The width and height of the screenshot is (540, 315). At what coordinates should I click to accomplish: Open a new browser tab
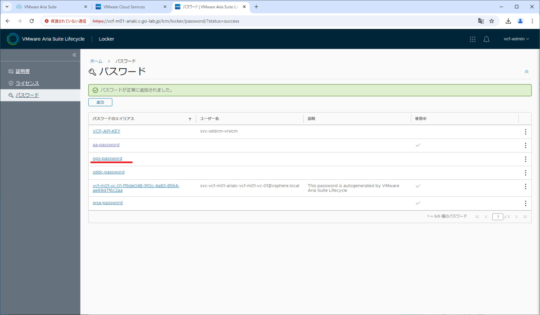click(256, 7)
